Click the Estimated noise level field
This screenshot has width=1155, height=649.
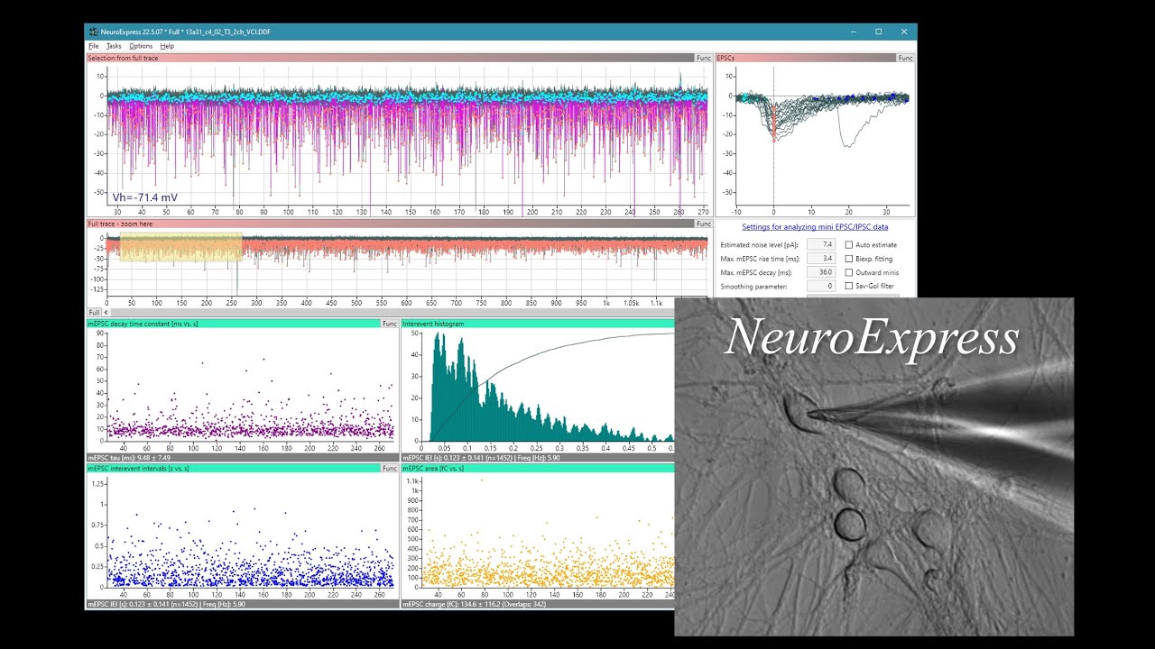click(820, 244)
